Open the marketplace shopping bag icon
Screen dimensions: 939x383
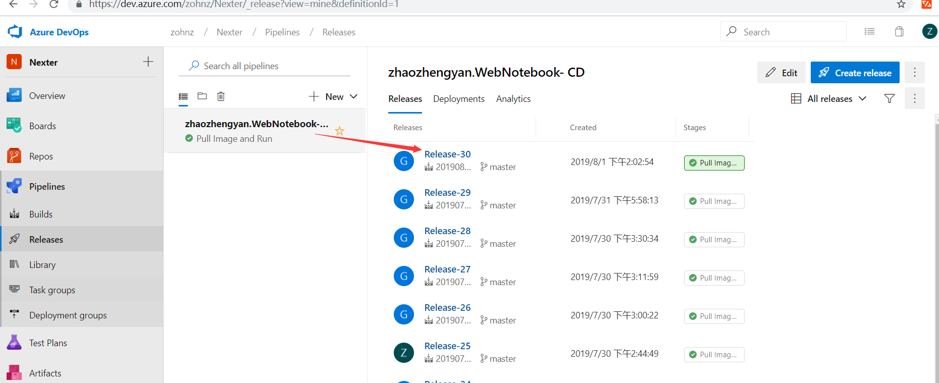(899, 32)
